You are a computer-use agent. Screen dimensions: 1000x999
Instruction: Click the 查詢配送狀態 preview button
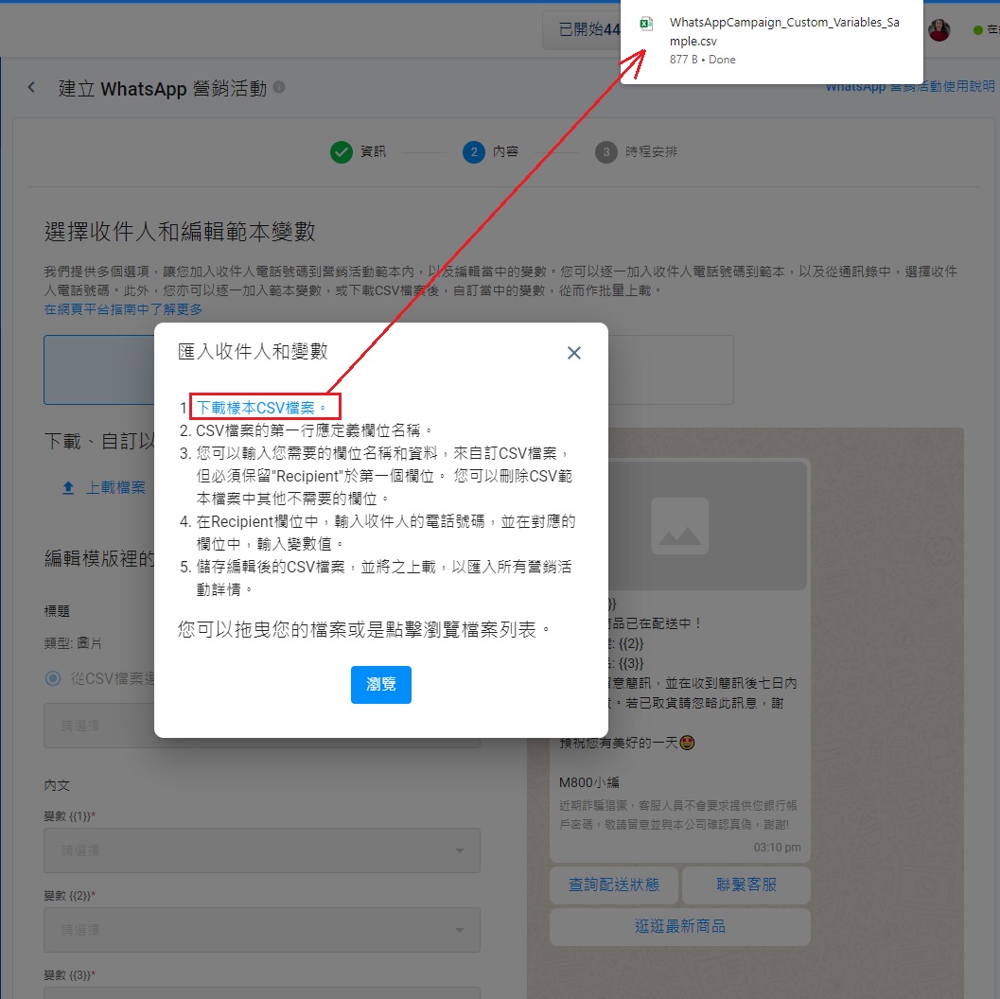[x=613, y=885]
